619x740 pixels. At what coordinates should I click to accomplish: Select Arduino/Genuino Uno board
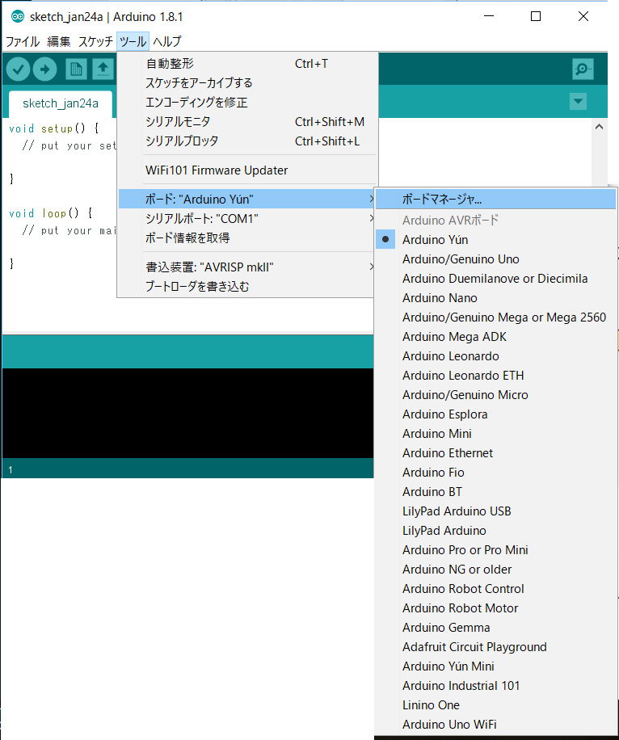(461, 259)
